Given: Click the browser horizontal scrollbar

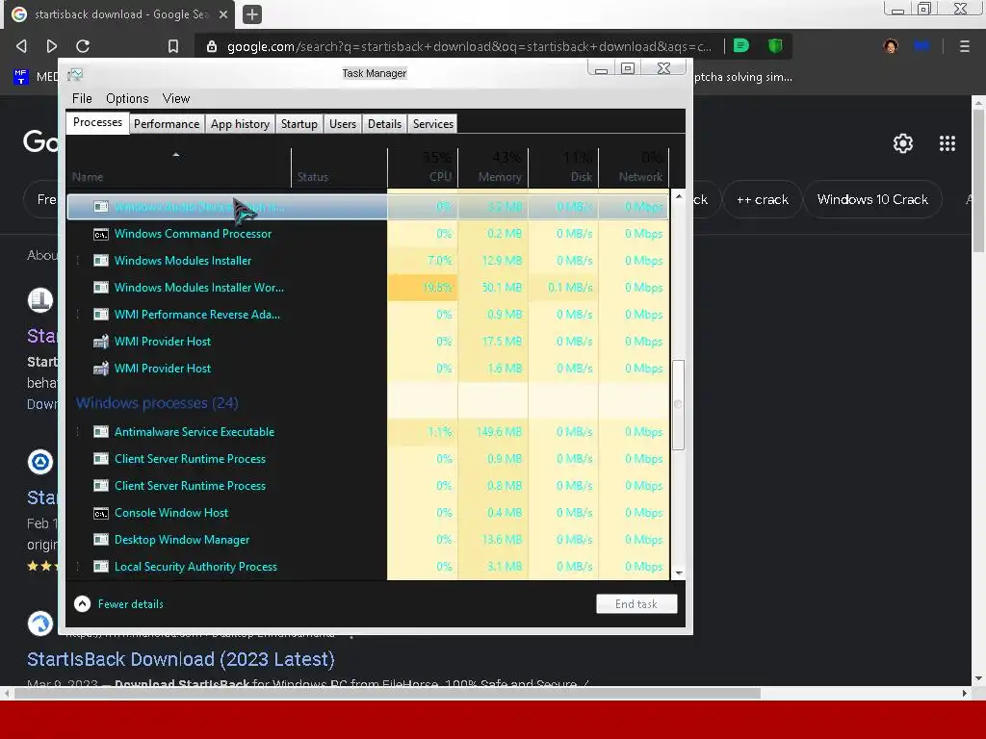Looking at the screenshot, I should coord(387,693).
